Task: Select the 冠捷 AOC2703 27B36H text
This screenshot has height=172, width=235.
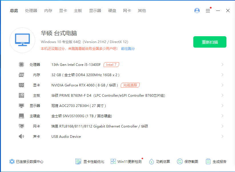Action: pyautogui.click(x=79, y=106)
